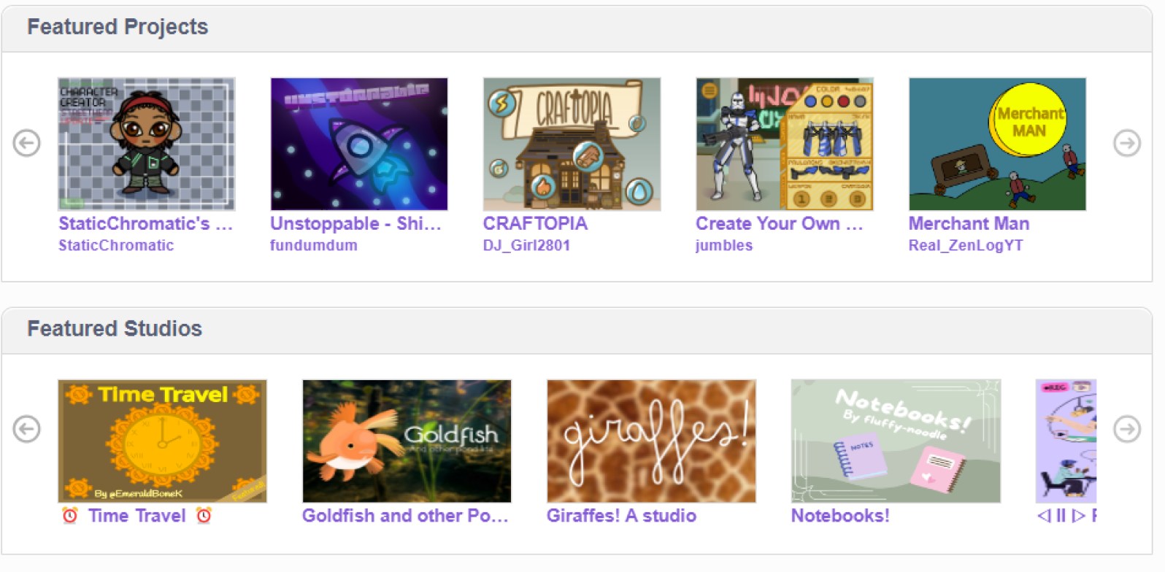Open the Merchant Man project thumbnail

(x=997, y=144)
